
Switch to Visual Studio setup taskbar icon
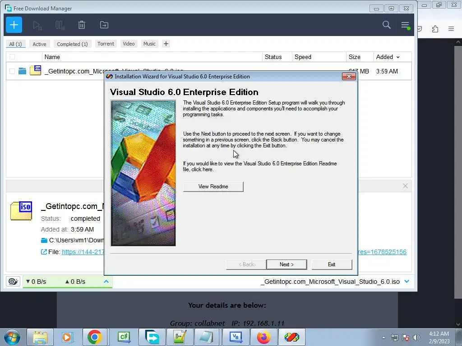coord(292,337)
